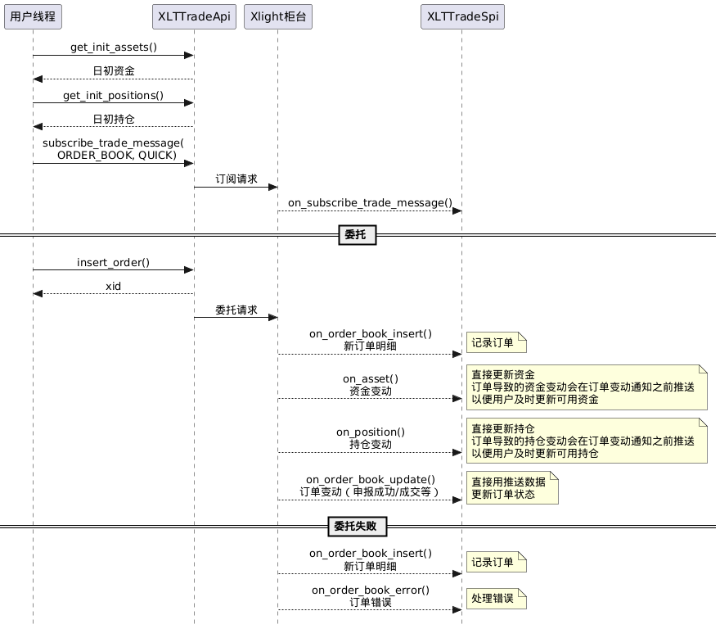Click the Xlight柜台 participant box
Viewport: 720px width, 629px height.
(278, 17)
